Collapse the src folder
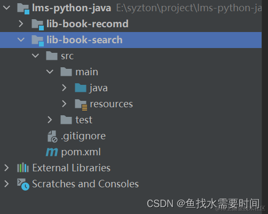This screenshot has width=268, height=214. (x=35, y=56)
